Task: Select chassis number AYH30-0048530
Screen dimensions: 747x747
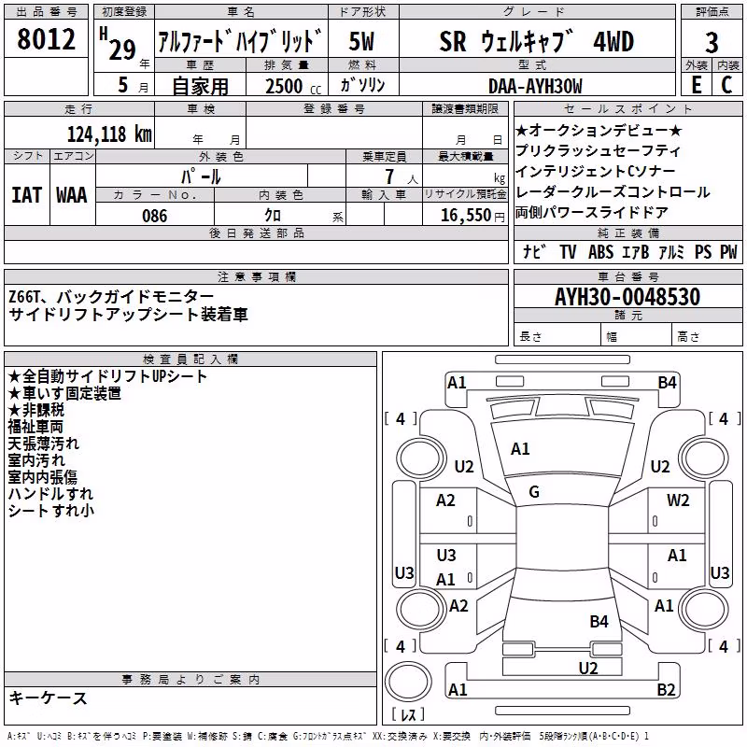Action: coord(627,297)
